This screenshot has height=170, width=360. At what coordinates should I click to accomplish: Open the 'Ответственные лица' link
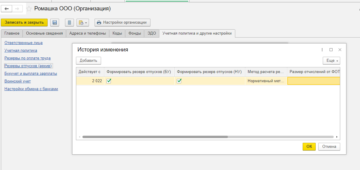[23, 43]
